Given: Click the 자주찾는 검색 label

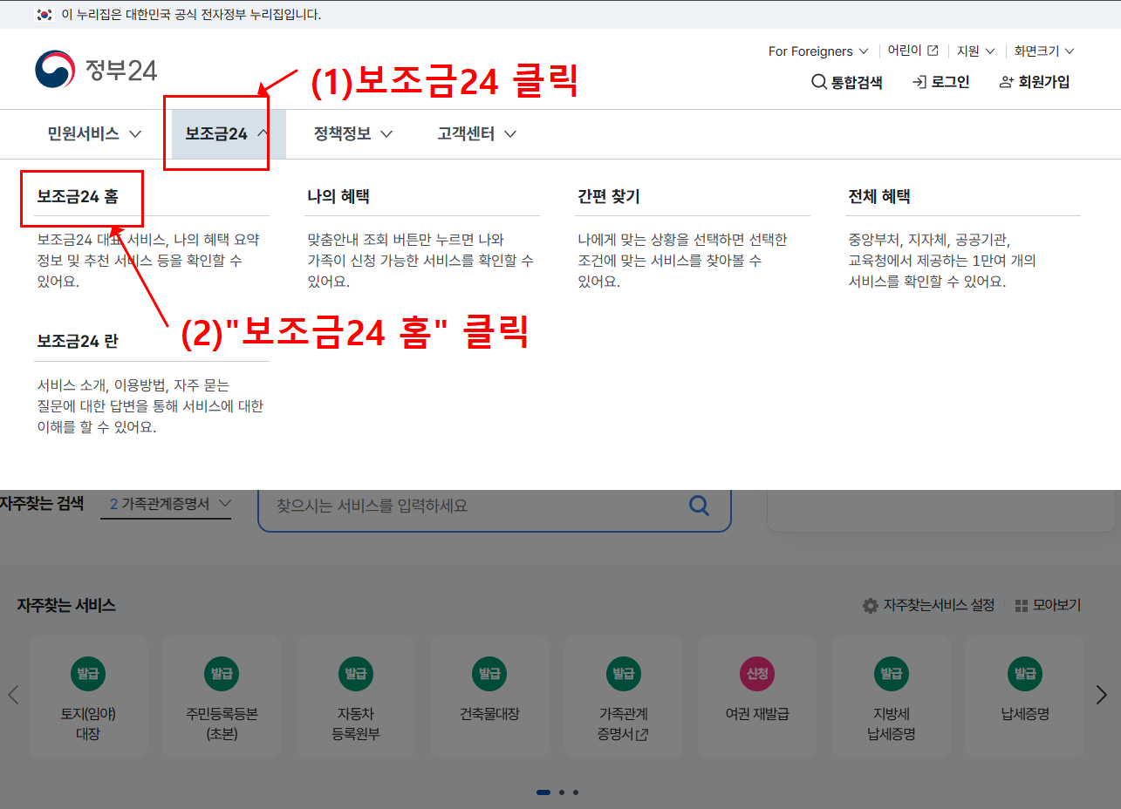Looking at the screenshot, I should 42,504.
